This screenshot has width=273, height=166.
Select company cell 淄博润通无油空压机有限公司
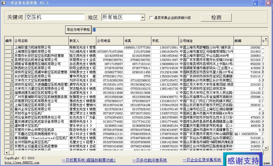pyautogui.click(x=41, y=93)
